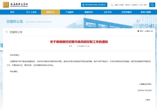Click the Shanghai Gold Exchange SGE logo
Screen dimensions: 157x109
pos(15,5)
